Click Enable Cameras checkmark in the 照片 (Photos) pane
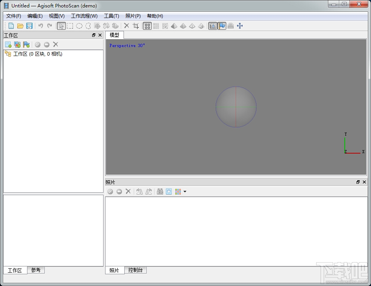 point(110,192)
